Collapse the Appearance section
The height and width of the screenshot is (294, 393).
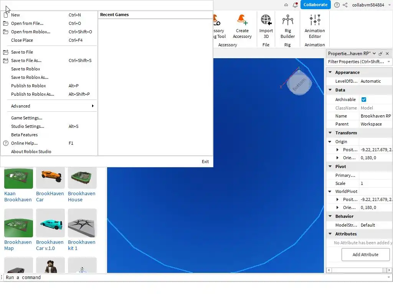point(330,72)
